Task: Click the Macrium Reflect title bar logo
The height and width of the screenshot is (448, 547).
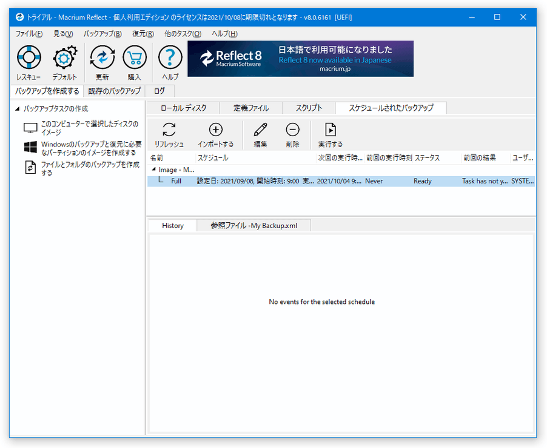Action: 19,17
